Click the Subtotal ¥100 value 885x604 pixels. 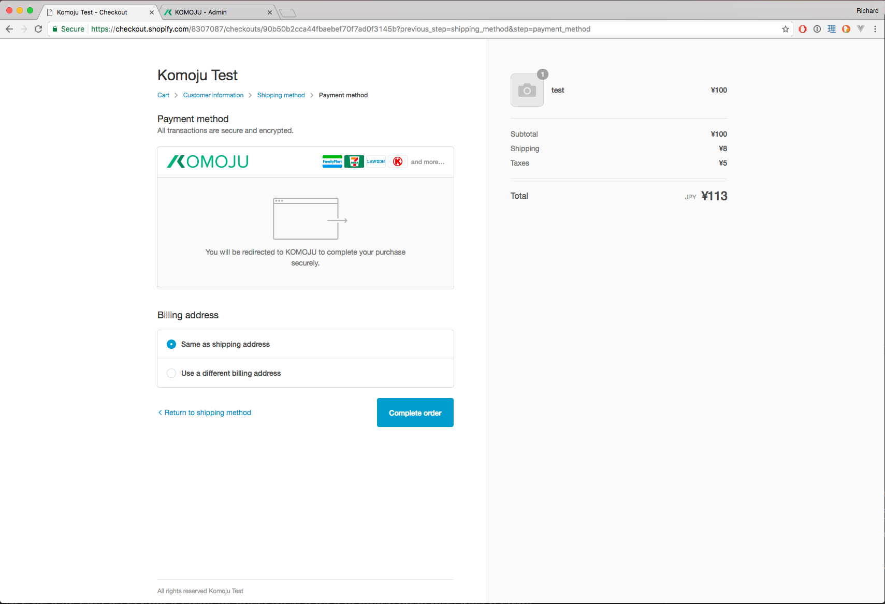719,134
